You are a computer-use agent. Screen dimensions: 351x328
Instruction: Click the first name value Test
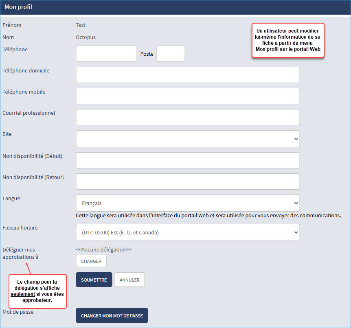[x=81, y=25]
